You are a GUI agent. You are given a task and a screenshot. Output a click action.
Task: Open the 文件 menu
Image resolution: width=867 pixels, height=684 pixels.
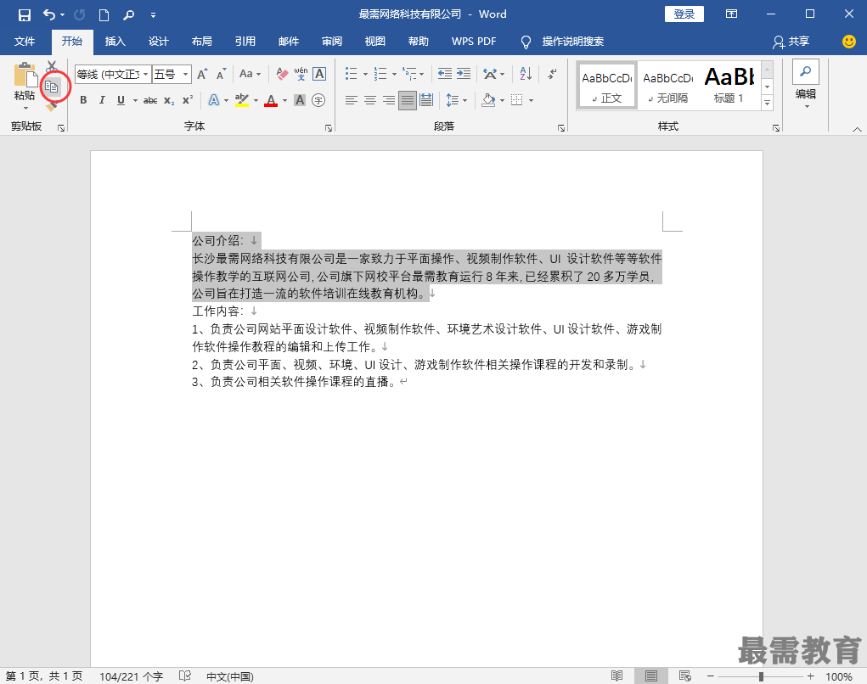[25, 42]
